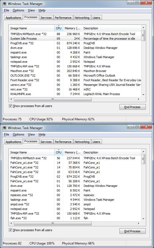This screenshot has height=248, width=154.
Task: Open Options menu in top Task Manager
Action: (x=19, y=10)
